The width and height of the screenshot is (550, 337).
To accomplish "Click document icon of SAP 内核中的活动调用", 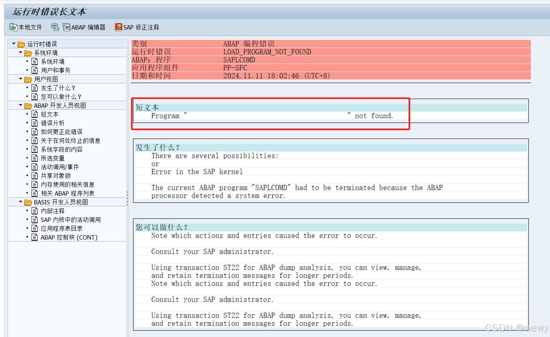I will click(x=35, y=220).
